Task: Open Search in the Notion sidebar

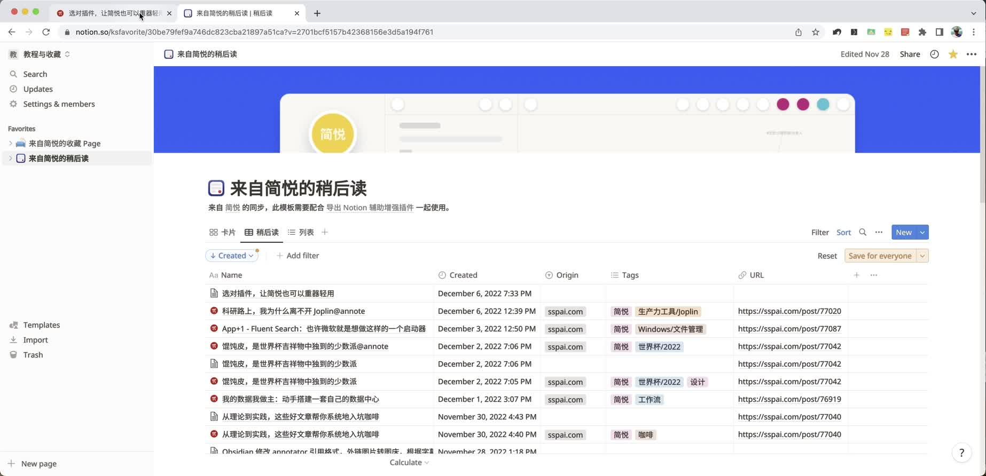Action: click(35, 74)
